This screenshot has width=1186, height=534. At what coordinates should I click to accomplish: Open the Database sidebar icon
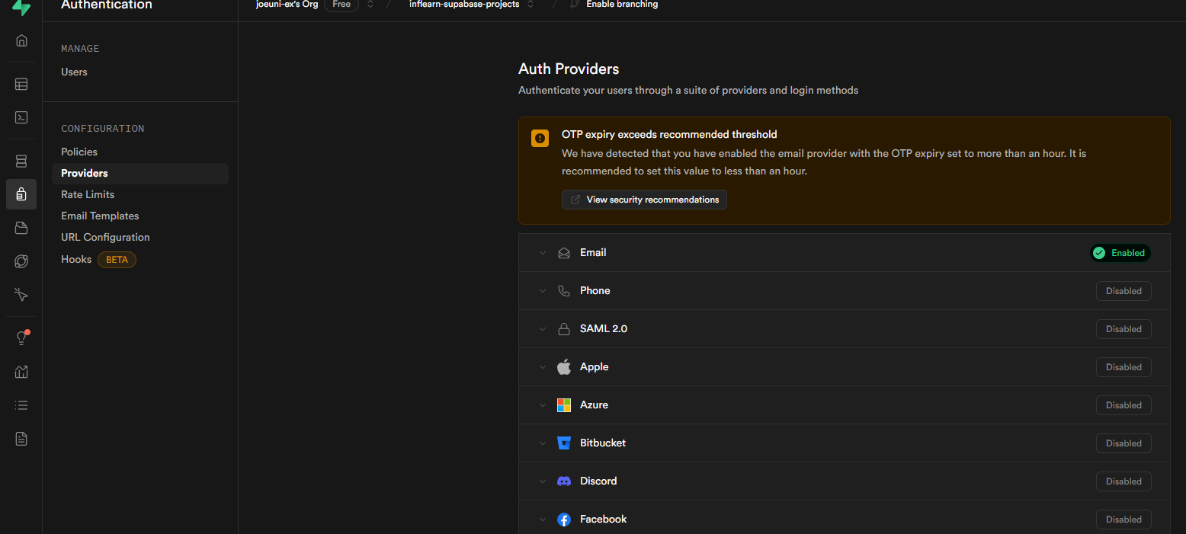point(21,161)
